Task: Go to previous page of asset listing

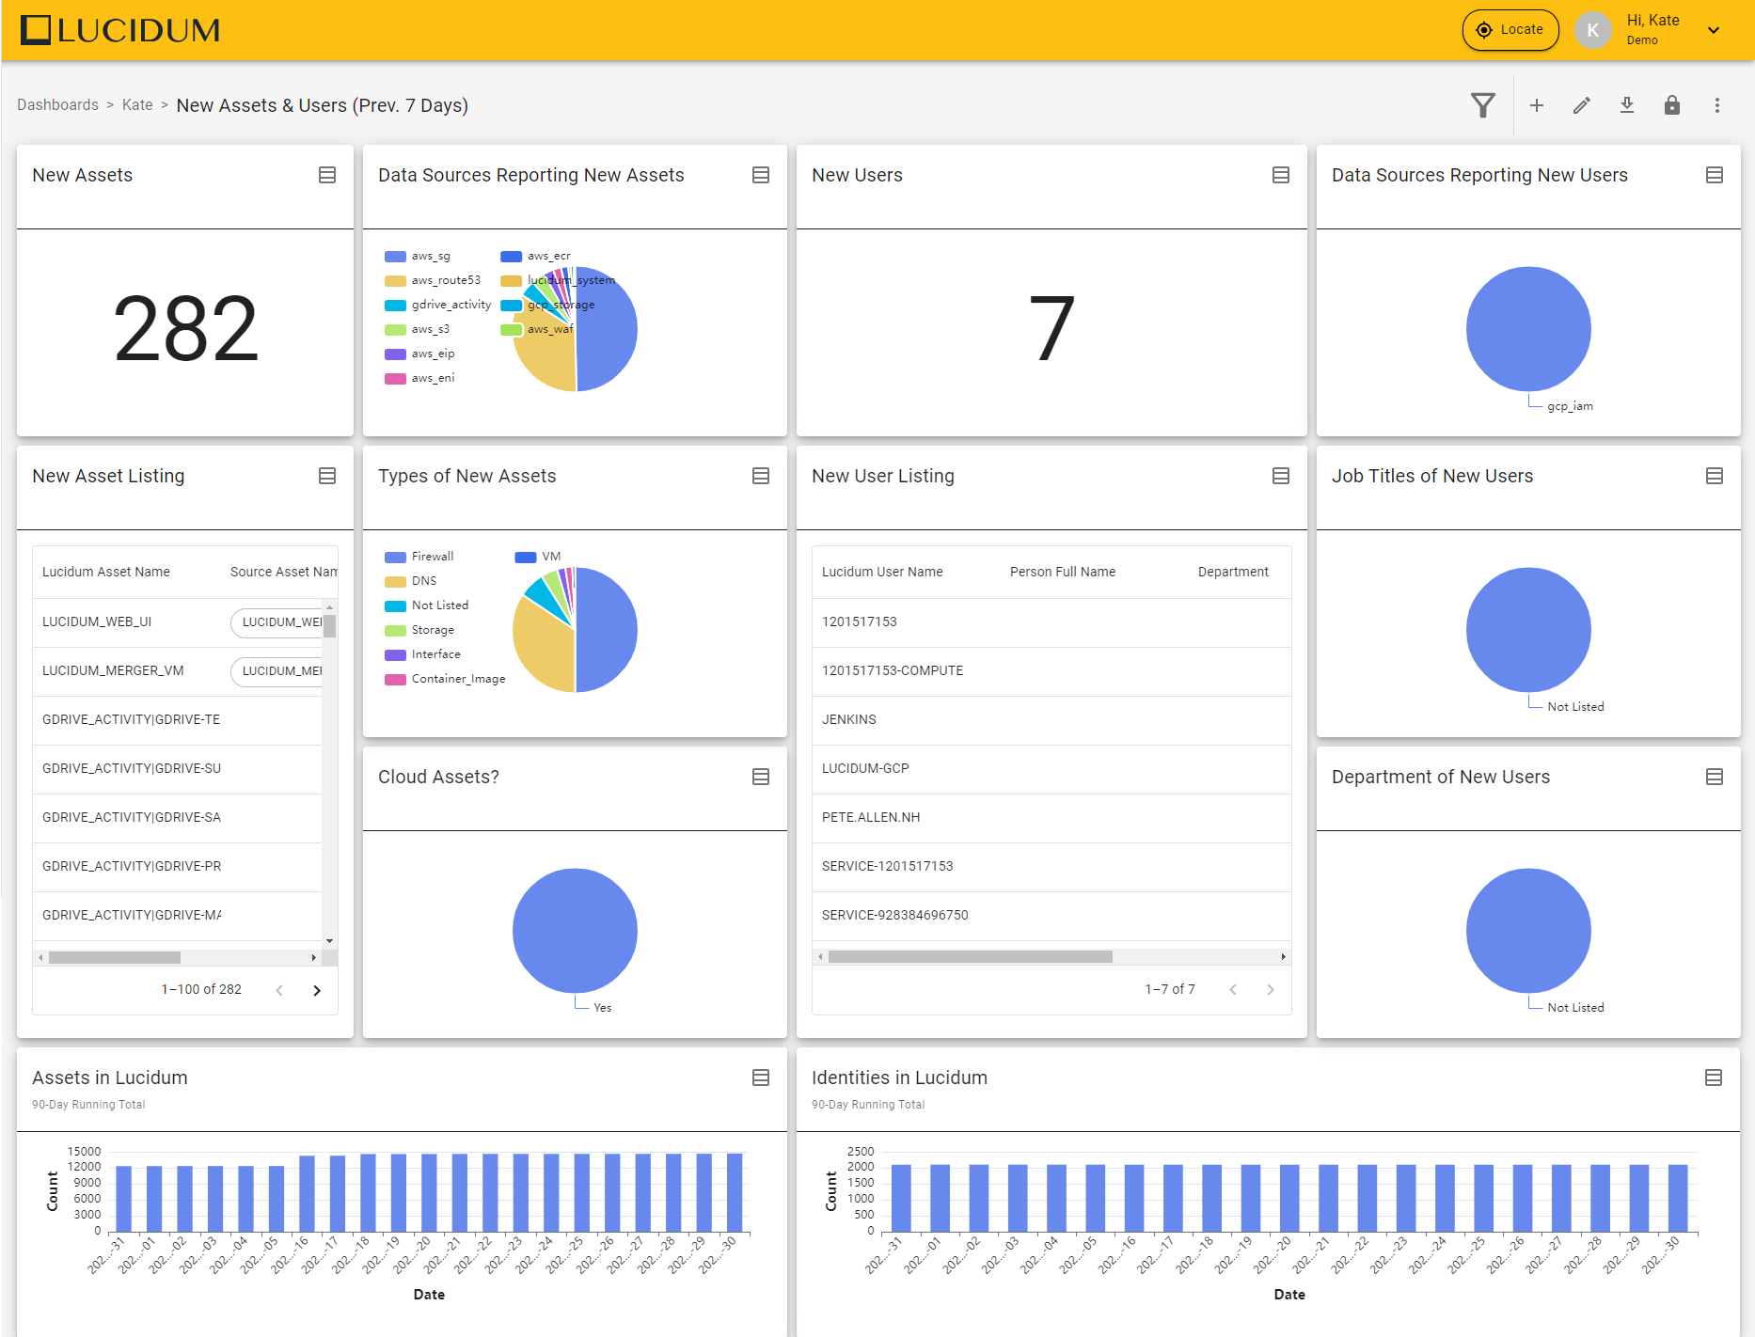Action: (279, 990)
